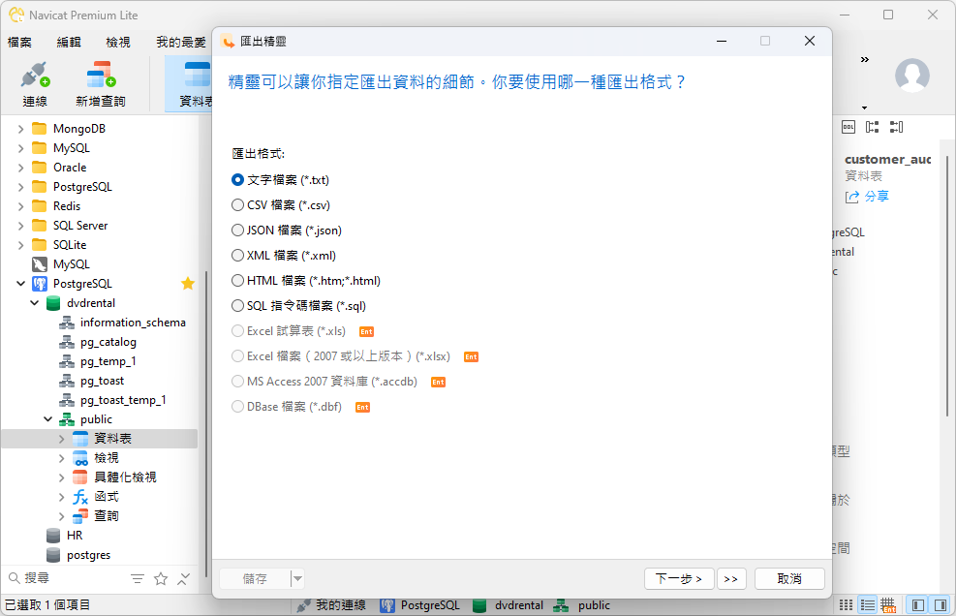Click the user avatar profile icon
This screenshot has height=616, width=956.
tap(911, 76)
